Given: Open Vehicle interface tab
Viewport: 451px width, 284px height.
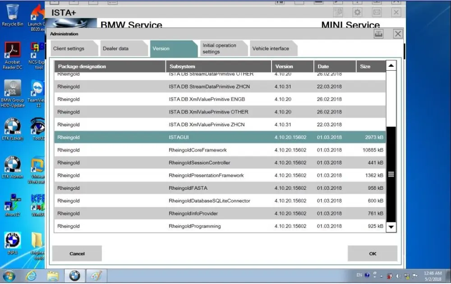Looking at the screenshot, I should [x=273, y=49].
